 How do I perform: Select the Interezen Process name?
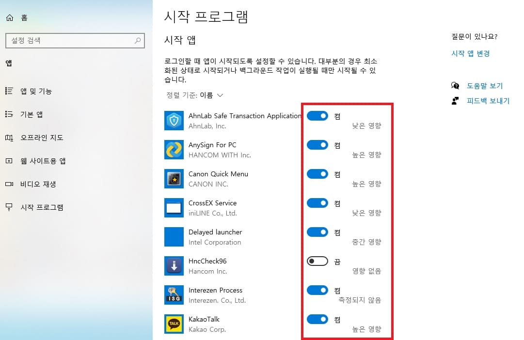click(215, 290)
